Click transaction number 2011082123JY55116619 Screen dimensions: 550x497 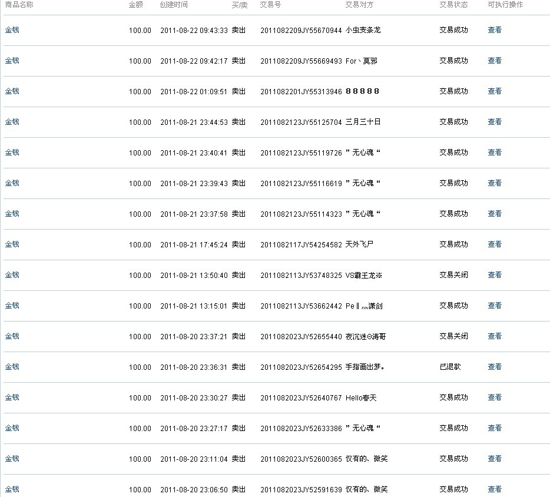300,184
